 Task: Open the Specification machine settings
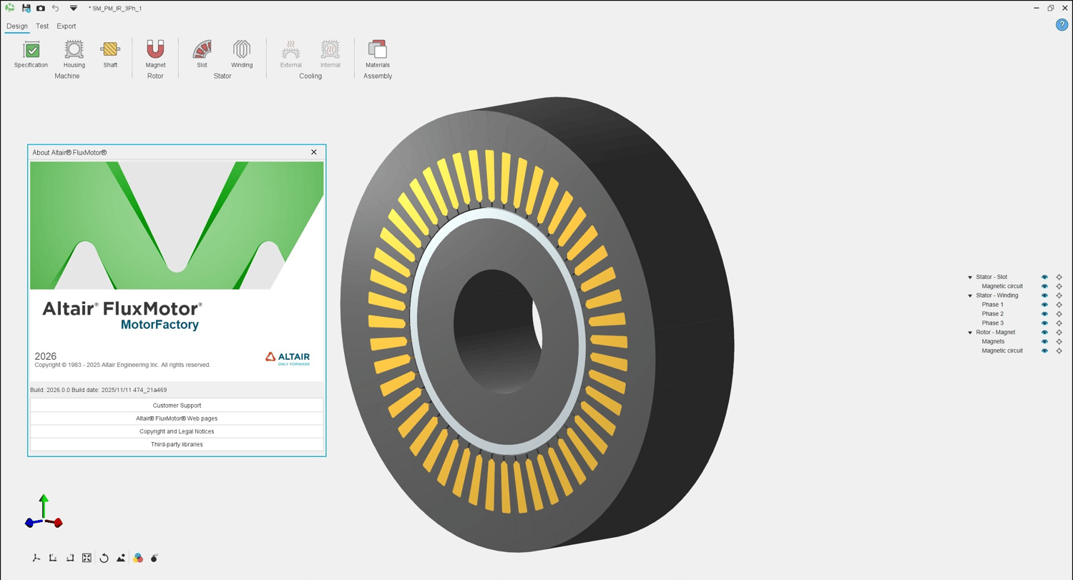tap(31, 54)
